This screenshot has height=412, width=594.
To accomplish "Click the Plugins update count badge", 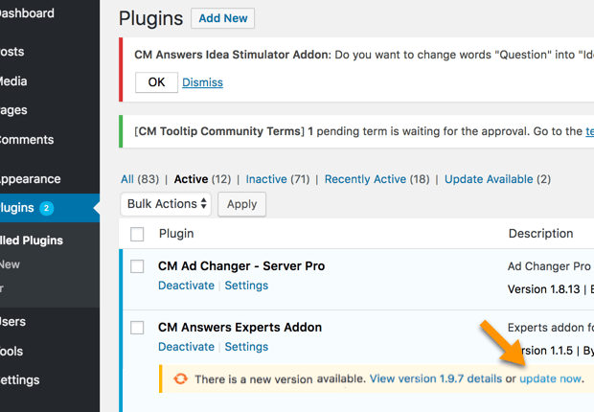I will [x=47, y=208].
